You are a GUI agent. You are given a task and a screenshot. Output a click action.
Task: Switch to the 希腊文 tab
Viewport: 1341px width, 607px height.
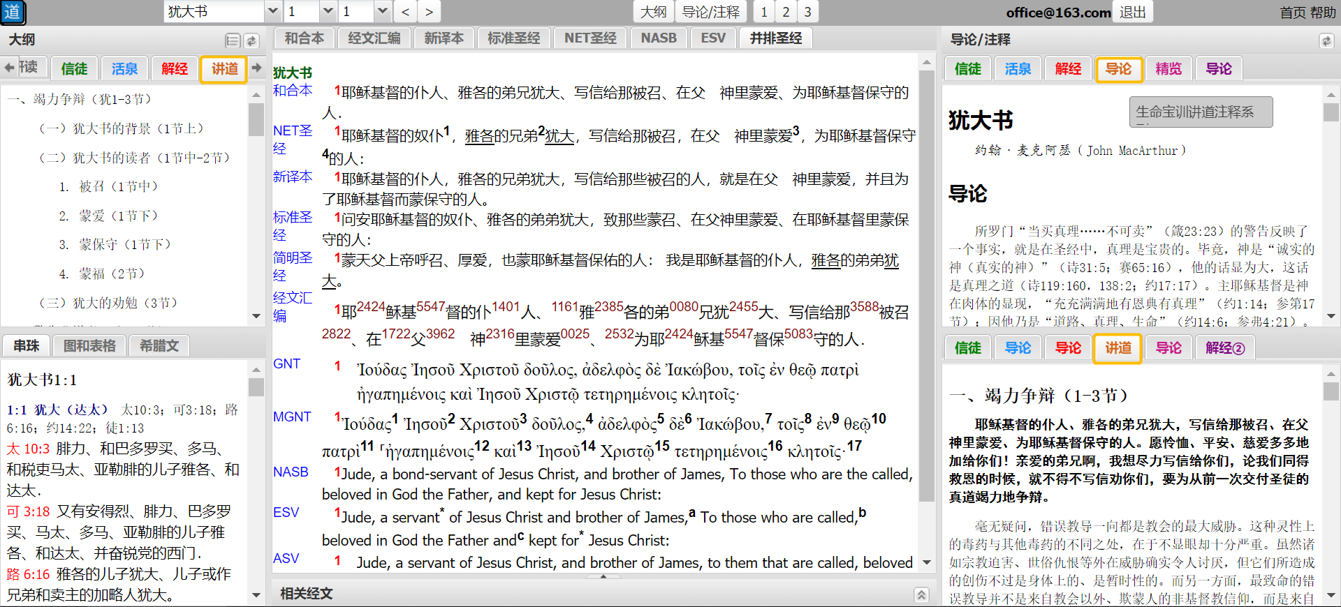point(159,345)
